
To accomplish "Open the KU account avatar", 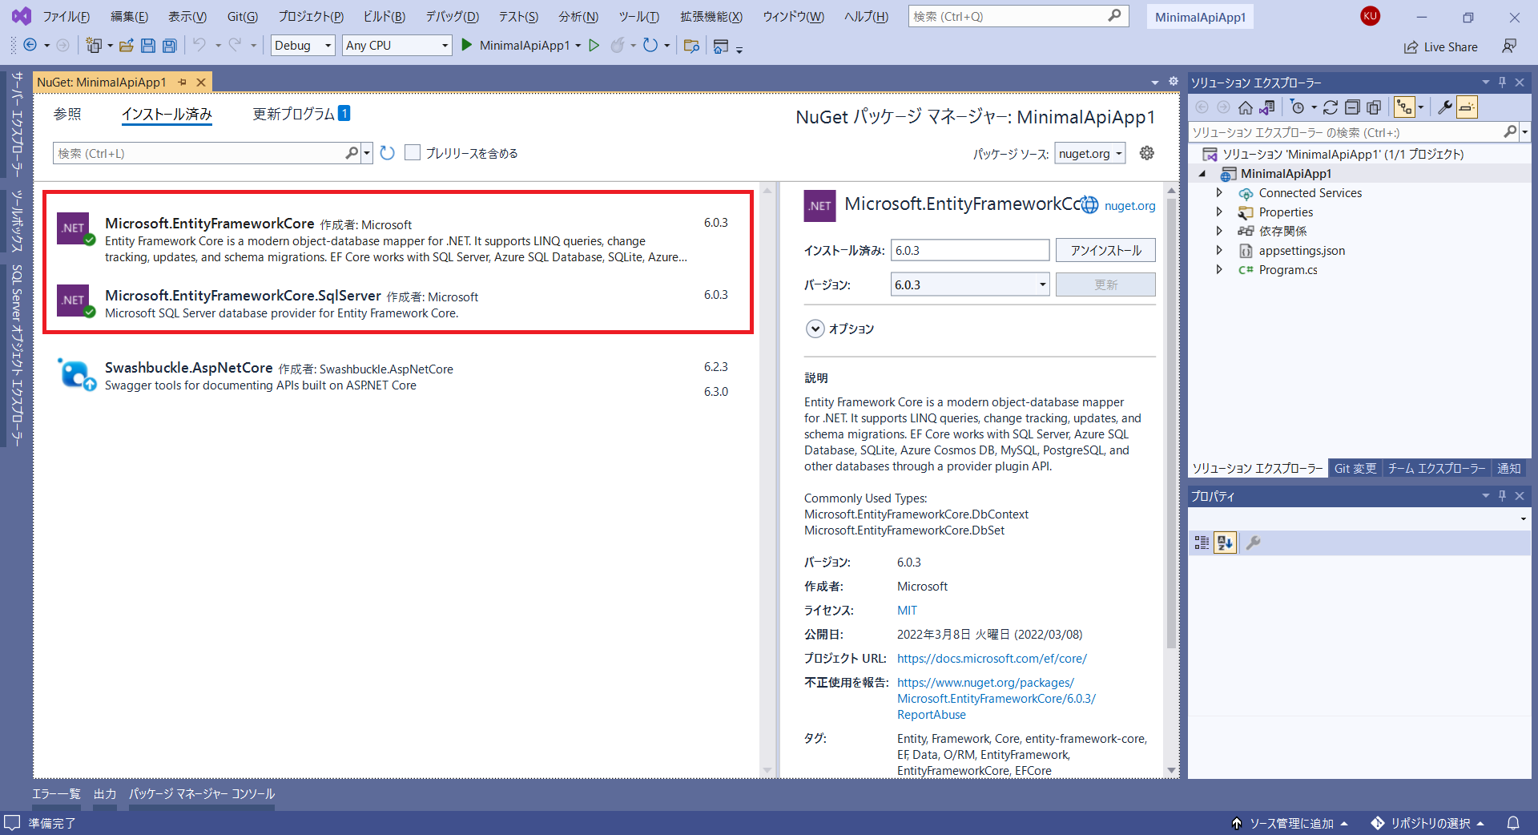I will tap(1370, 16).
